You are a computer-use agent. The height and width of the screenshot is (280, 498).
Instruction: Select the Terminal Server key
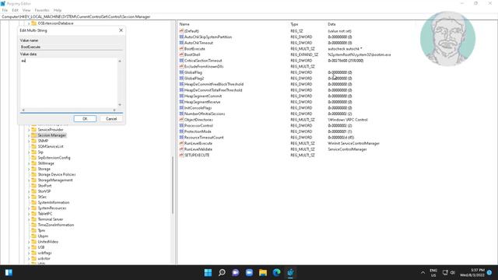point(50,219)
